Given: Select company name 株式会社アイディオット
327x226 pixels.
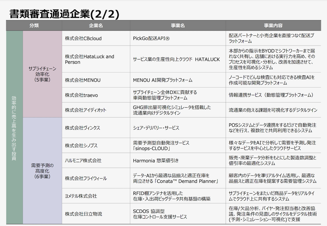Looking at the screenshot, I should click(x=86, y=110).
